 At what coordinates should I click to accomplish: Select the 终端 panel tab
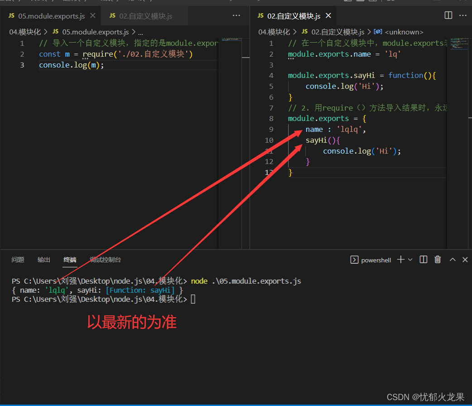(x=70, y=260)
